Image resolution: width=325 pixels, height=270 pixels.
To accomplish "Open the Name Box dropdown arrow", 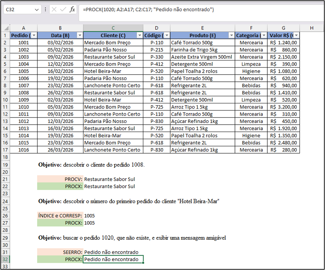I will point(37,10).
